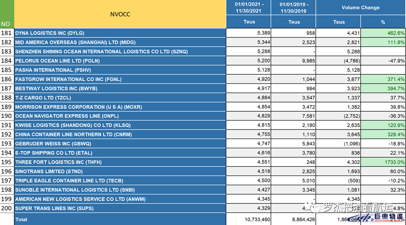Select the 394.7% percentage cell

tap(383, 88)
